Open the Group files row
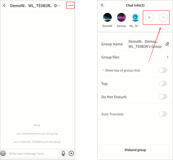The image size is (173, 160). tap(135, 57)
